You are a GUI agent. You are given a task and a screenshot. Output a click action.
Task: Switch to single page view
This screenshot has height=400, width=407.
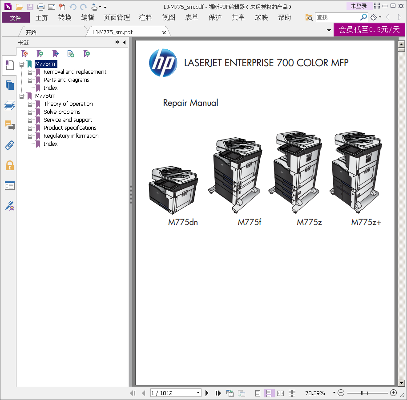click(x=258, y=393)
